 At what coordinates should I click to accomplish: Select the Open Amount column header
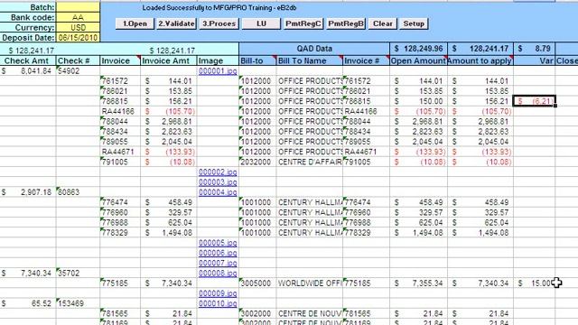418,60
